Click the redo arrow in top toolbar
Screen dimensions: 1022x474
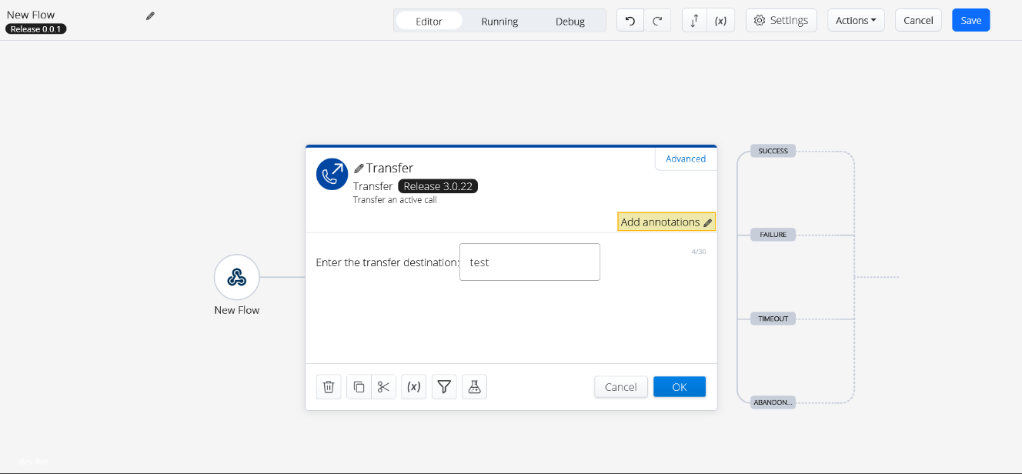(x=657, y=21)
